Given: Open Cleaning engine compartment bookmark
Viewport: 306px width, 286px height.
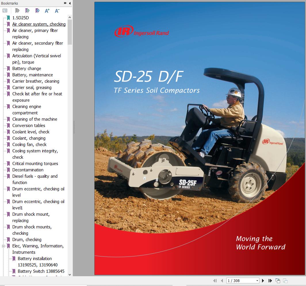Looking at the screenshot, I should (x=26, y=110).
